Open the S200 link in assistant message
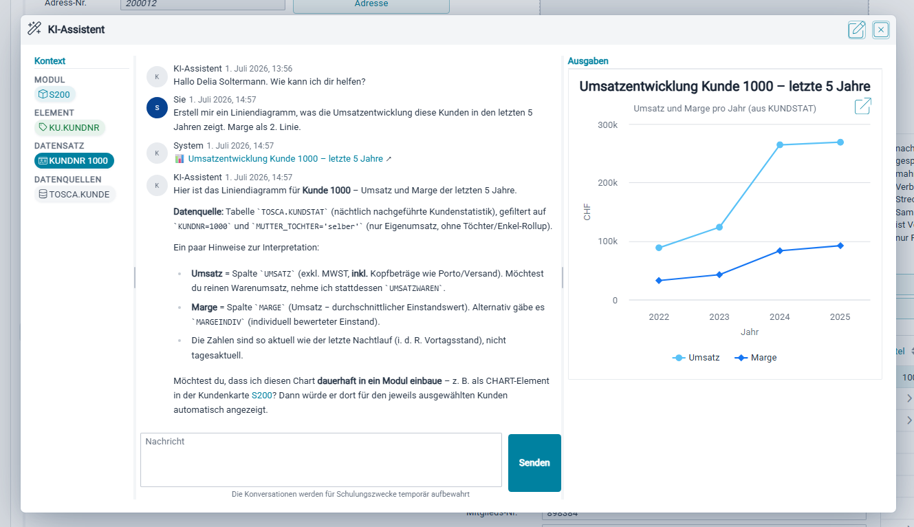Viewport: 914px width, 527px height. [261, 396]
